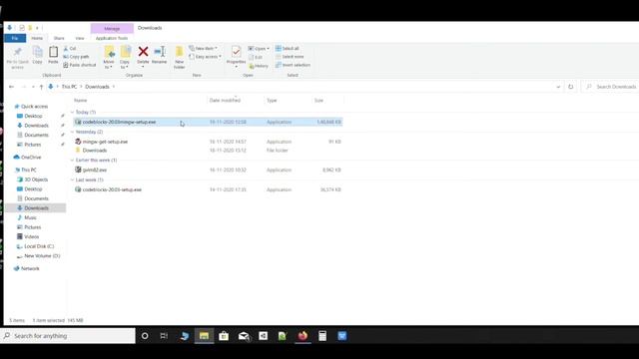This screenshot has width=639, height=359.
Task: Click Invert selection
Action: 293,65
